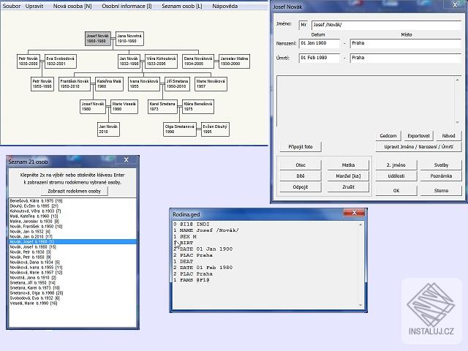Click the Jméno name input field
This screenshot has width=468, height=351.
[386, 24]
